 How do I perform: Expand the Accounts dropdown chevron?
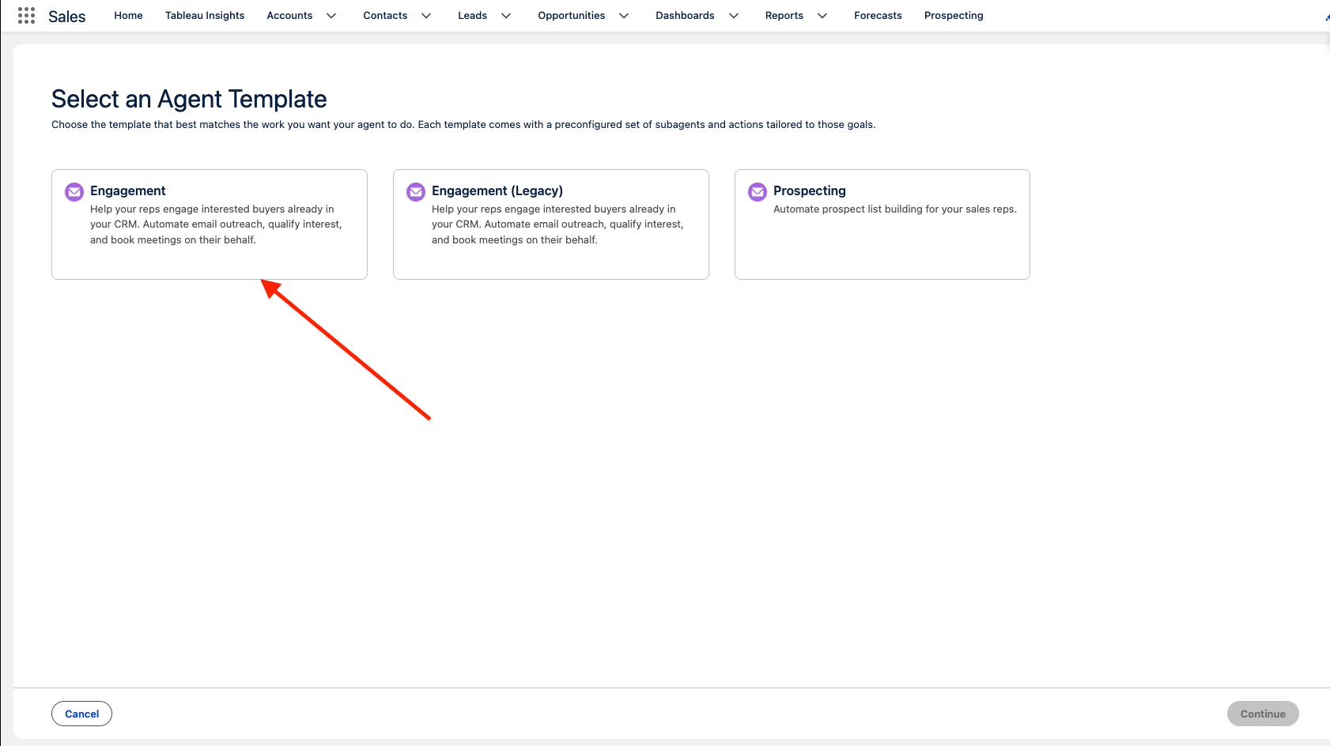[331, 16]
